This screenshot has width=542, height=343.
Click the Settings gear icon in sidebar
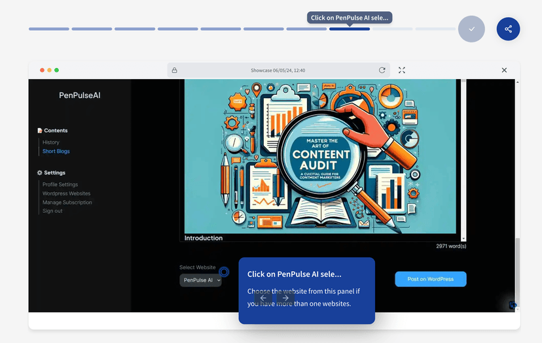click(x=40, y=173)
